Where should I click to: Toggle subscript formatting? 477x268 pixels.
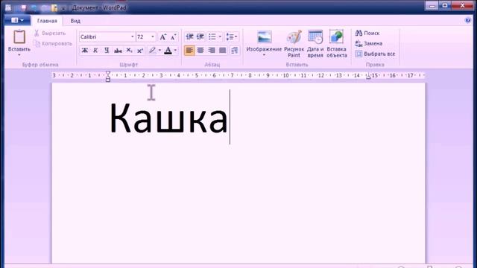129,51
